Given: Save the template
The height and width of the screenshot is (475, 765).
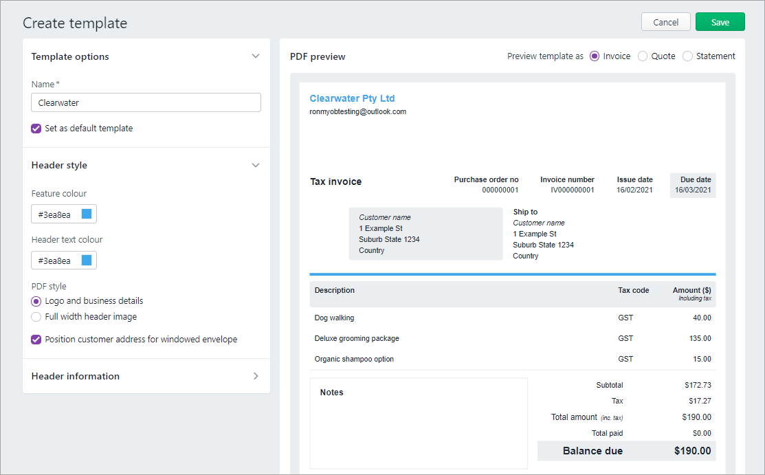Looking at the screenshot, I should pos(720,21).
